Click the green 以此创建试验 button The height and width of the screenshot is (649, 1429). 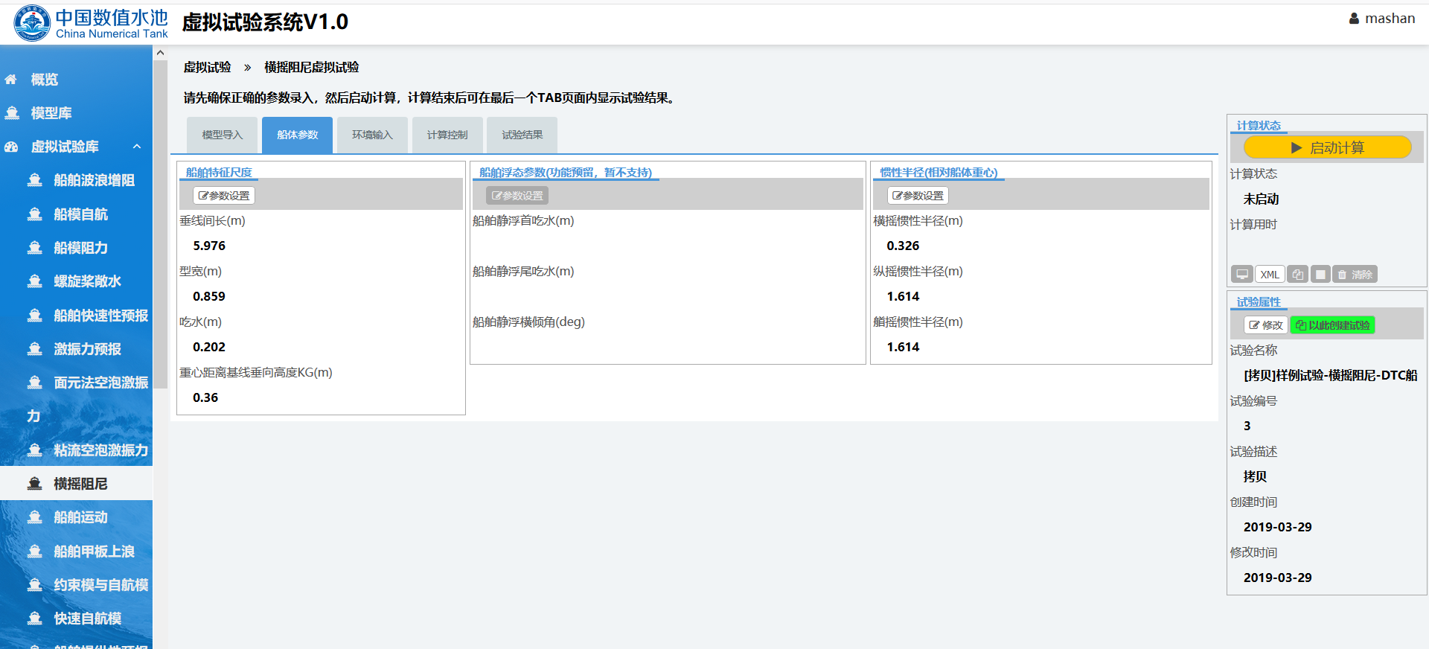(x=1332, y=325)
